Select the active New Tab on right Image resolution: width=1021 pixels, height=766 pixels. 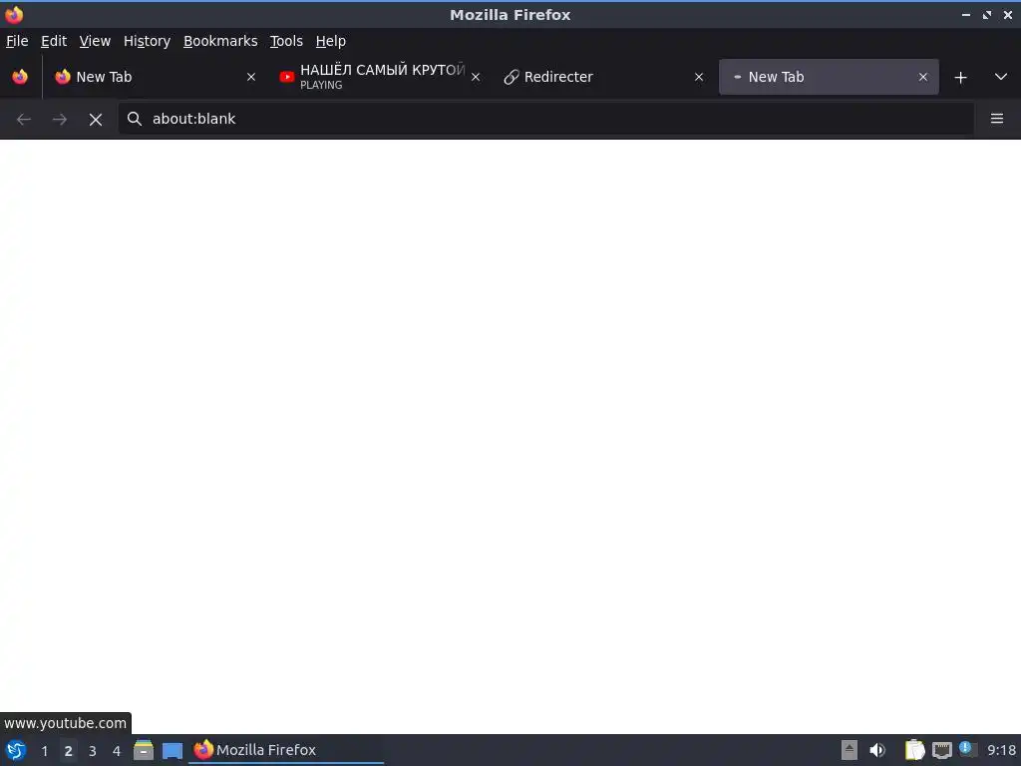(829, 77)
